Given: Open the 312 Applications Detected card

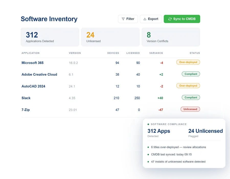Looking at the screenshot, I should [50, 37].
